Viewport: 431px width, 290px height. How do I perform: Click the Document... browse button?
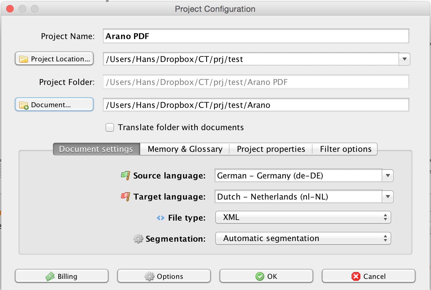click(54, 105)
